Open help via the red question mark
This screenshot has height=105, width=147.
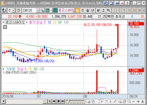click(127, 3)
